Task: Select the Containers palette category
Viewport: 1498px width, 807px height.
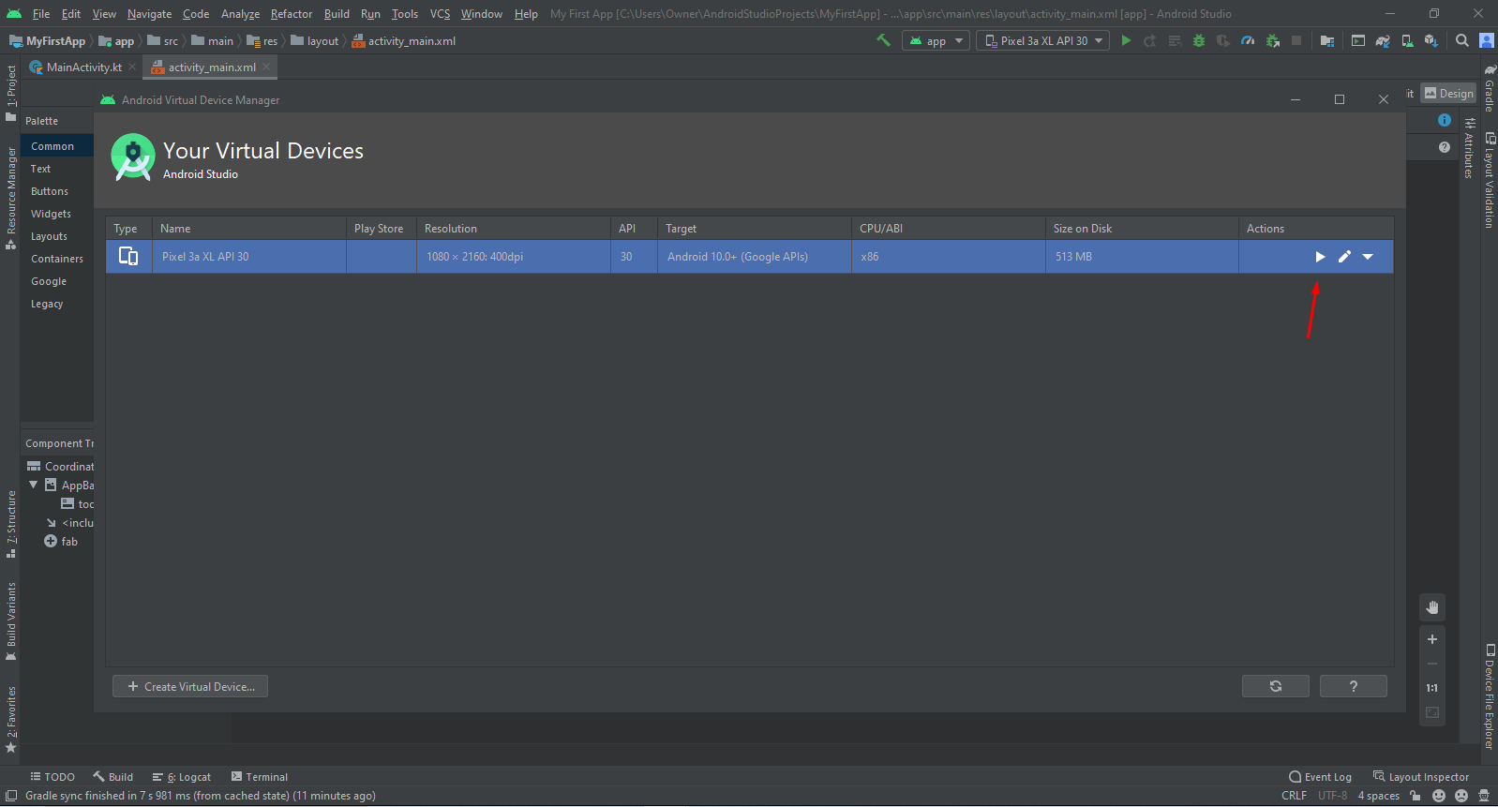Action: [x=57, y=259]
